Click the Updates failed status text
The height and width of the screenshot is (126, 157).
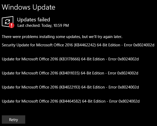pos(33,20)
